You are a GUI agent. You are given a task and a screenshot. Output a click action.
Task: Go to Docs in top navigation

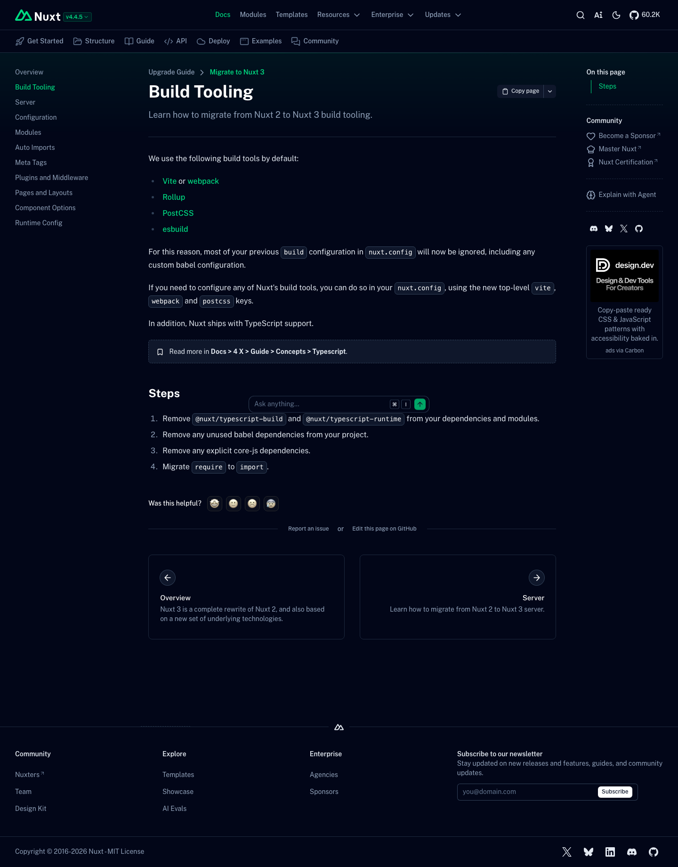223,15
